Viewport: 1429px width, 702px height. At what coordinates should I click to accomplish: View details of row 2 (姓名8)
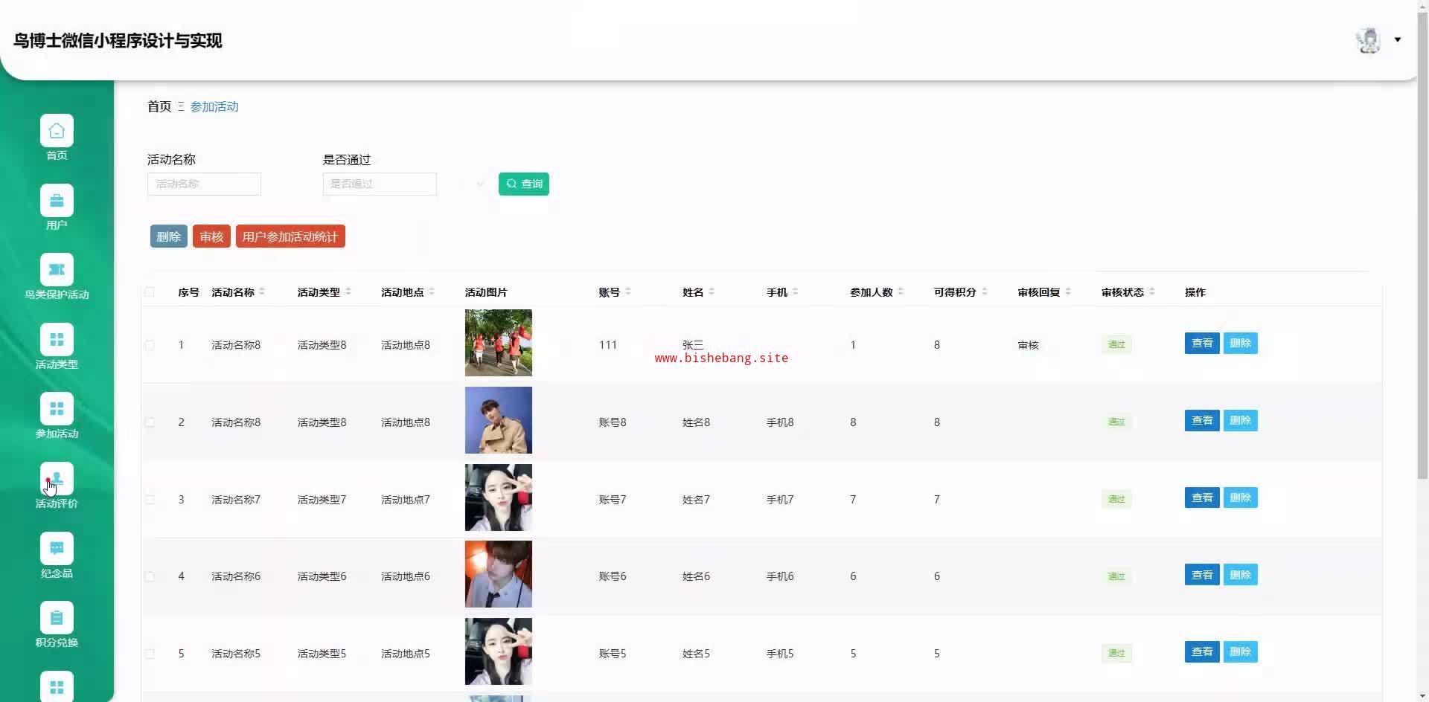coord(1202,420)
